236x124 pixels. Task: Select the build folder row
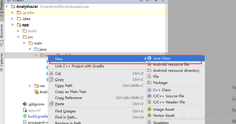coord(85,31)
